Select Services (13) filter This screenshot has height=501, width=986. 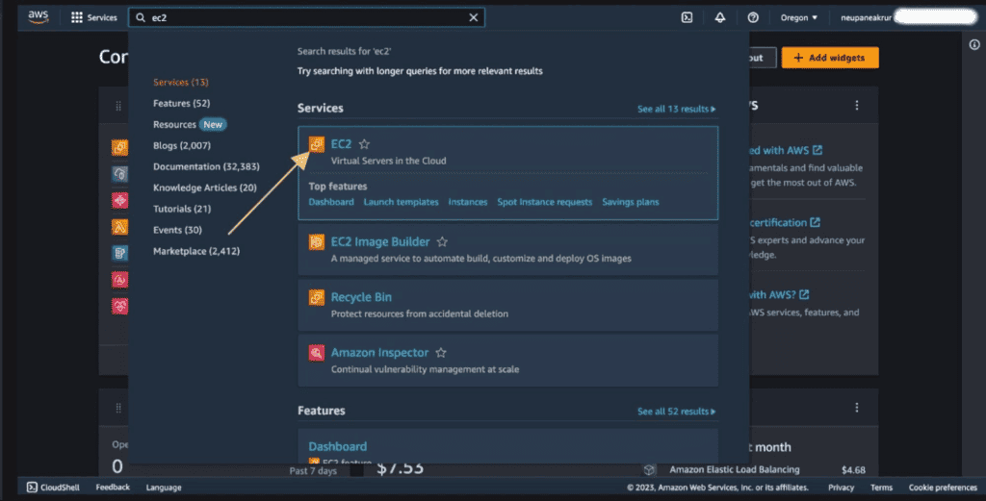coord(180,83)
